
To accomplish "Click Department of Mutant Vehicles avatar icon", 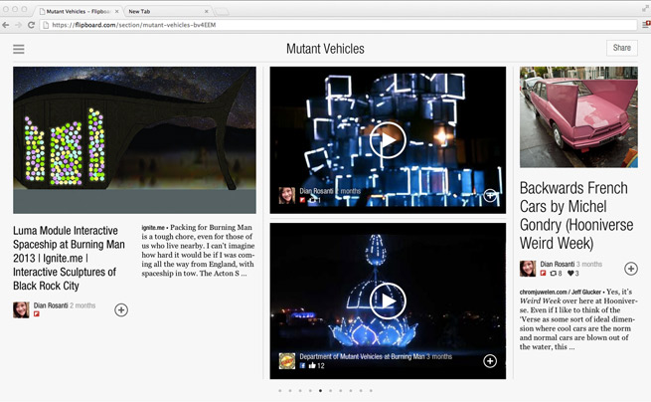I will point(287,361).
